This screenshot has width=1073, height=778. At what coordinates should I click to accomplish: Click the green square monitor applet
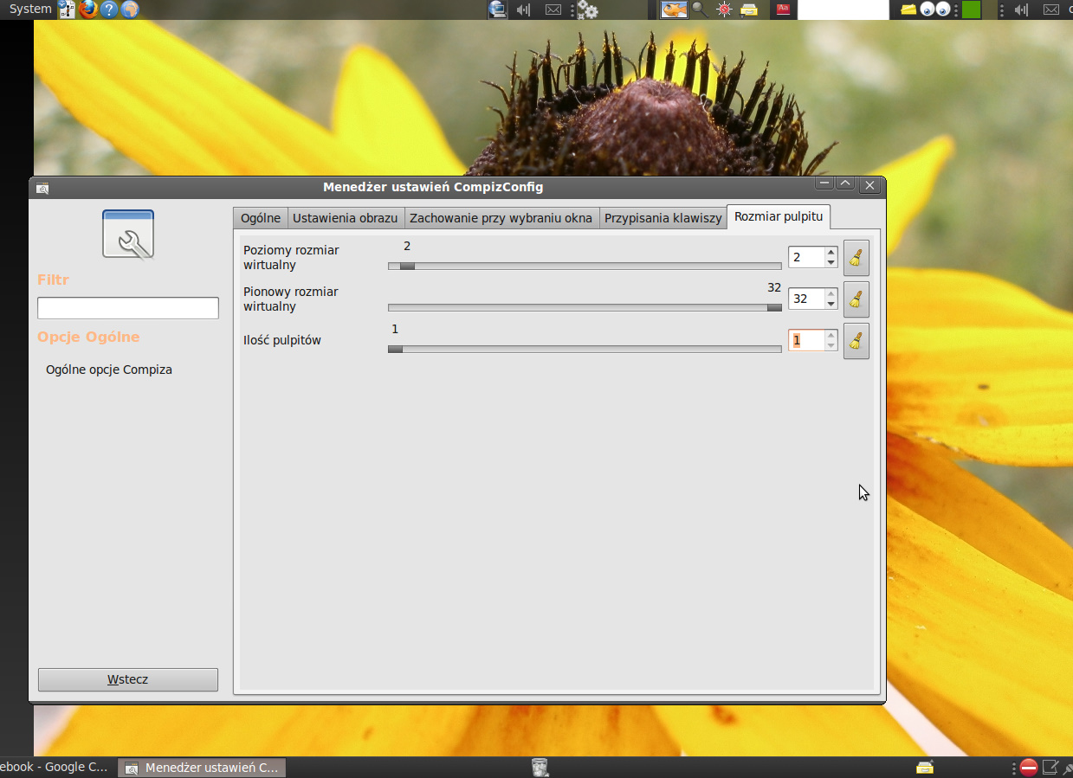[971, 10]
